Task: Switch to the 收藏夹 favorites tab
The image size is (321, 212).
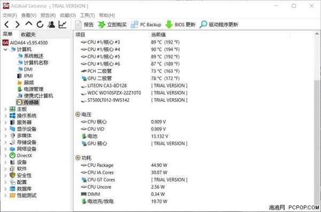Action: tap(28, 35)
